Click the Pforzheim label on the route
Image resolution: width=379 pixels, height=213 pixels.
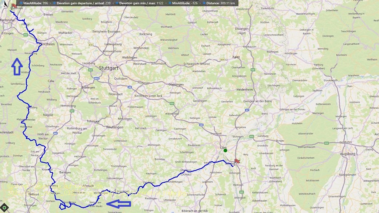(47, 44)
